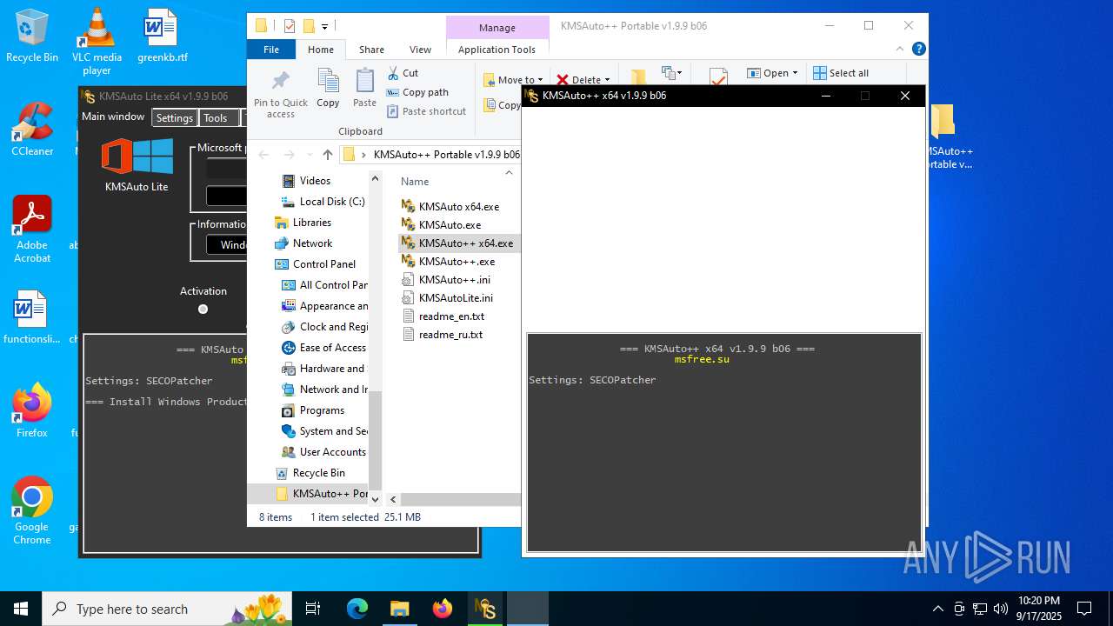
Task: Open Task View on taskbar
Action: click(313, 609)
